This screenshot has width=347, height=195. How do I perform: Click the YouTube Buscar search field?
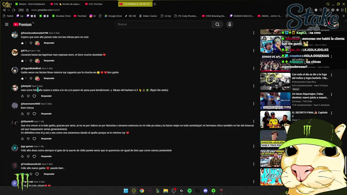click(163, 24)
